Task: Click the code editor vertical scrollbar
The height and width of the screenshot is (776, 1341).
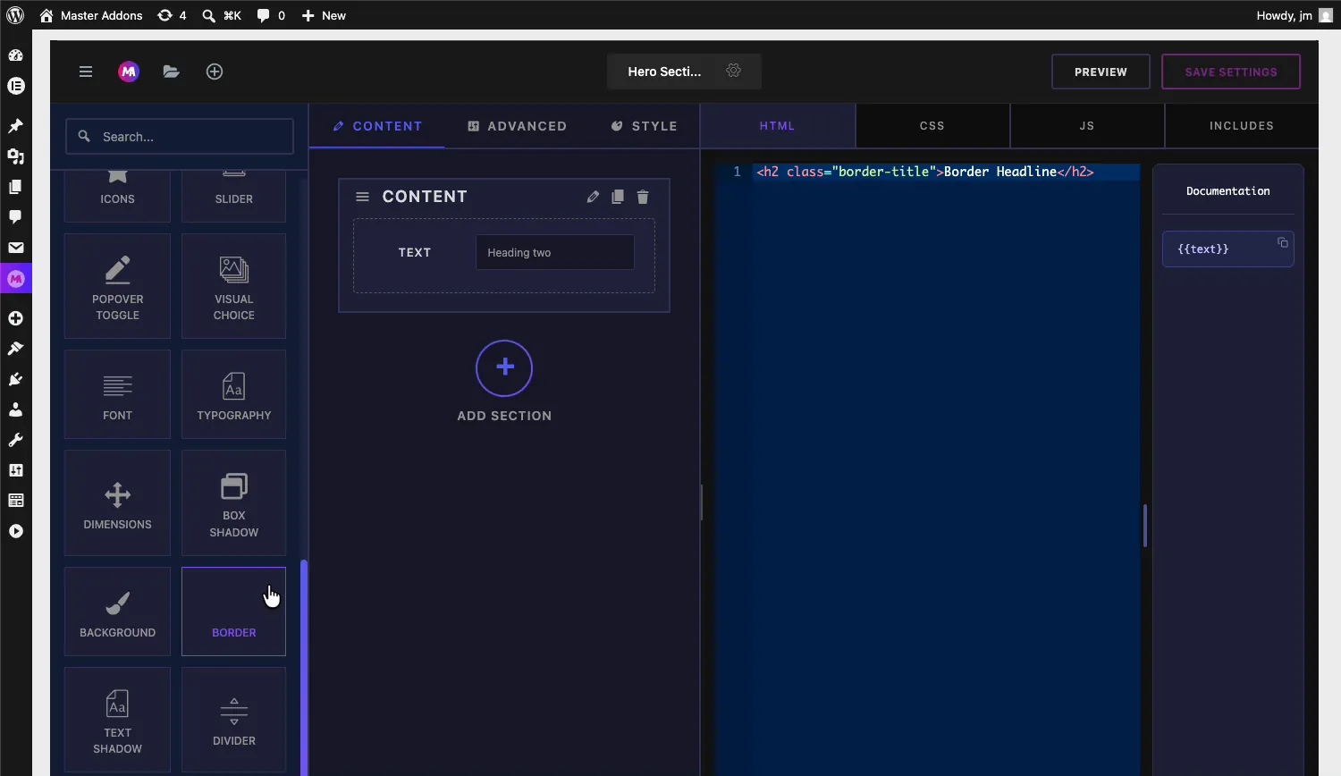Action: click(x=1145, y=526)
